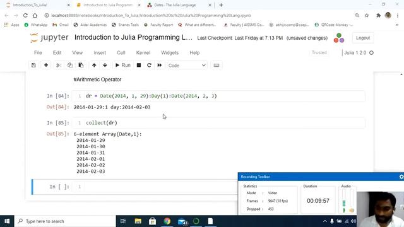Viewport: 404px width, 227px height.
Task: Open the Windows Start menu
Action: [x=7, y=221]
